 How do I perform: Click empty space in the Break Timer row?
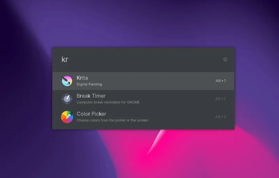point(174,99)
